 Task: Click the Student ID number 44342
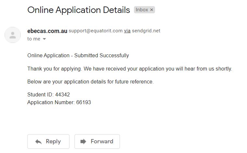(x=62, y=94)
